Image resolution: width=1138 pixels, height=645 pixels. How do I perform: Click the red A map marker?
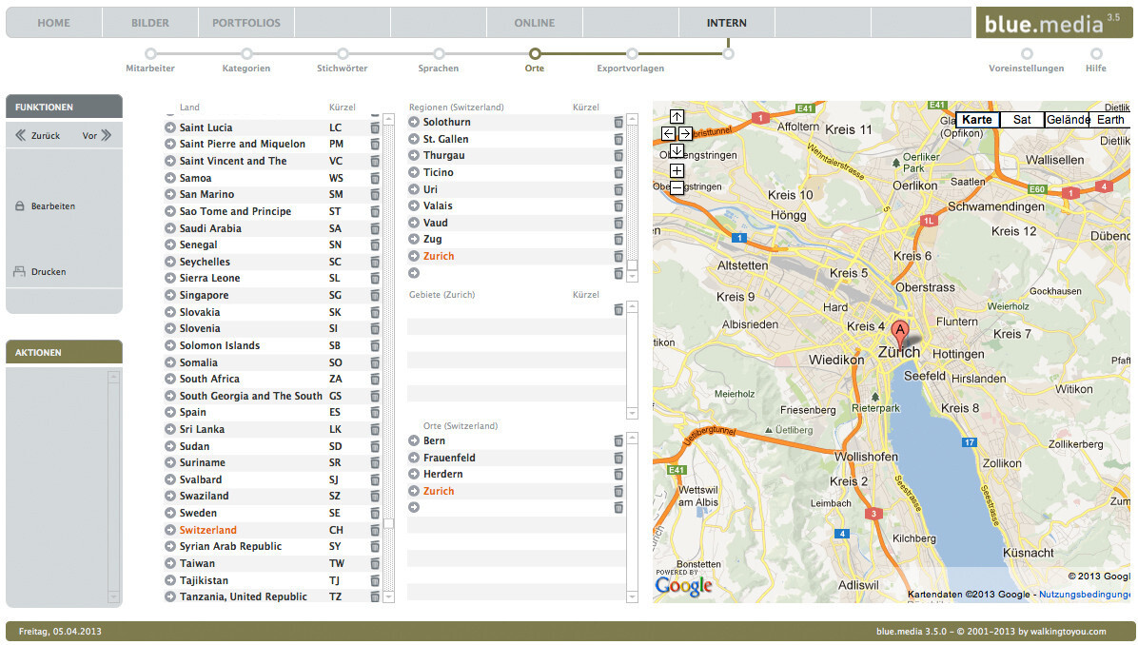(x=899, y=333)
